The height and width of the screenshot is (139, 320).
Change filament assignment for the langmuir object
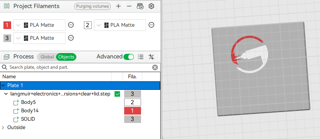coord(133,94)
